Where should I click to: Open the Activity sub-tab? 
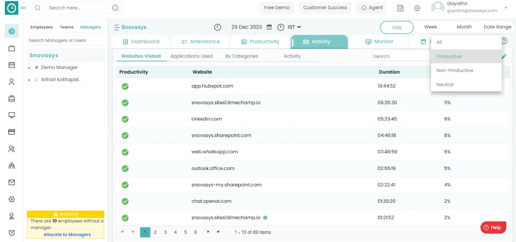[x=292, y=56]
